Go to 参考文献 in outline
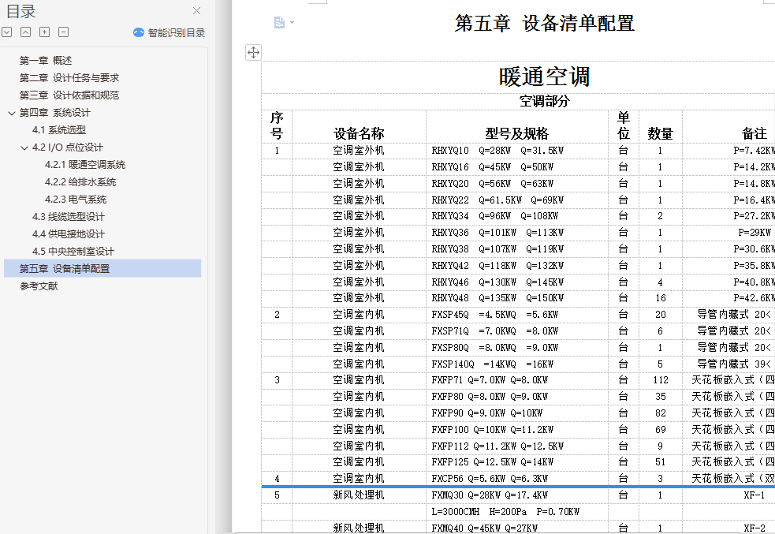The image size is (775, 534). (39, 286)
